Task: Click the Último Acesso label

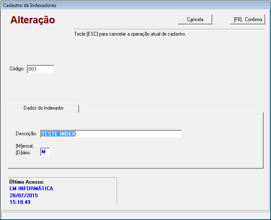Action: coord(26,182)
